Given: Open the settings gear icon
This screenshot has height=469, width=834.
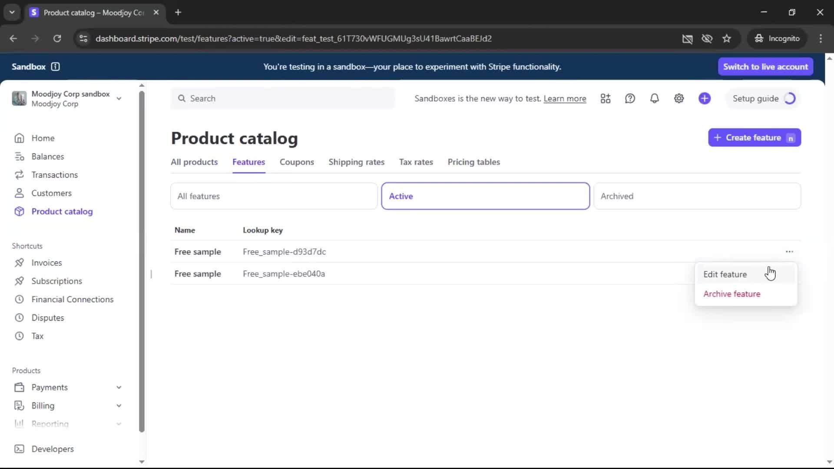Looking at the screenshot, I should pyautogui.click(x=679, y=99).
